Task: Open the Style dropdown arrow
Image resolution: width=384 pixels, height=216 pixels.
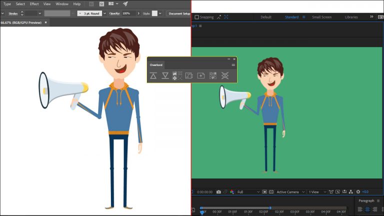Action: (x=160, y=13)
